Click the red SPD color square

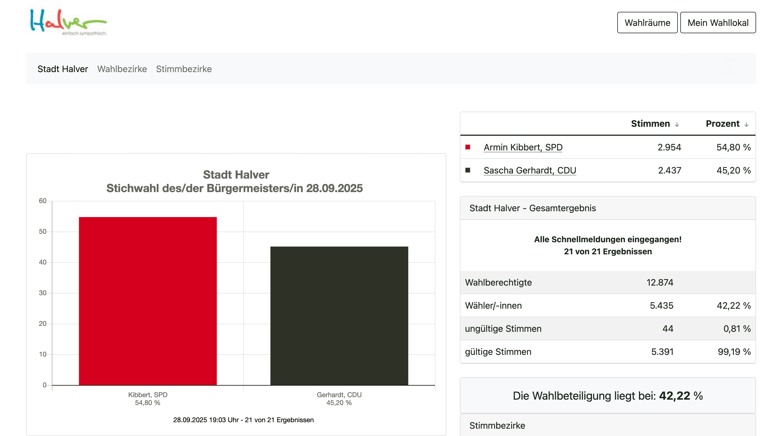[468, 147]
